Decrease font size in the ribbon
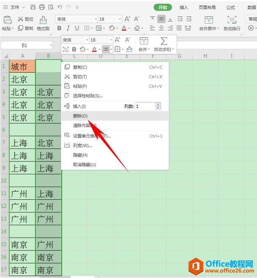The width and height of the screenshot is (257, 278). [136, 19]
